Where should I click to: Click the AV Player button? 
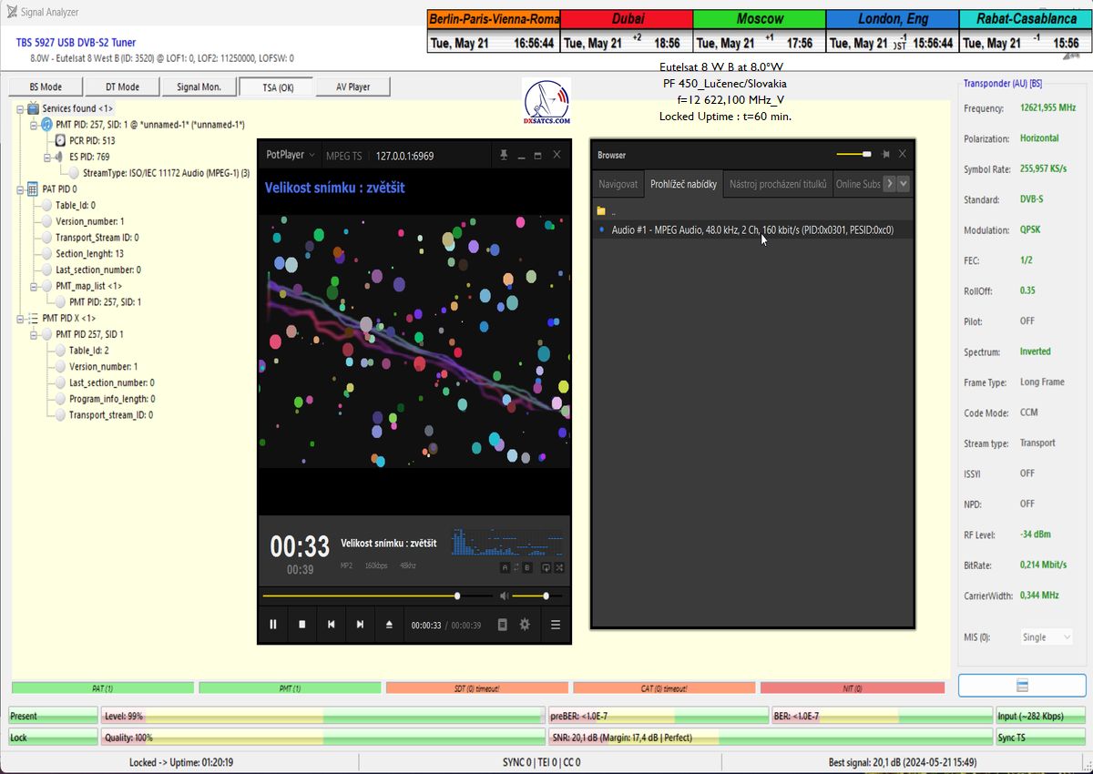click(352, 87)
